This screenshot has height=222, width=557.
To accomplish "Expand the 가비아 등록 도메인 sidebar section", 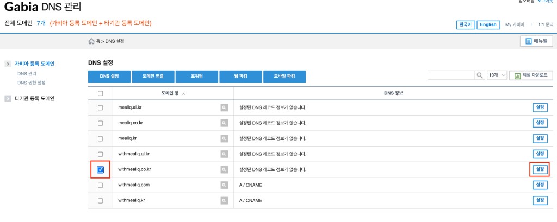I will 34,64.
